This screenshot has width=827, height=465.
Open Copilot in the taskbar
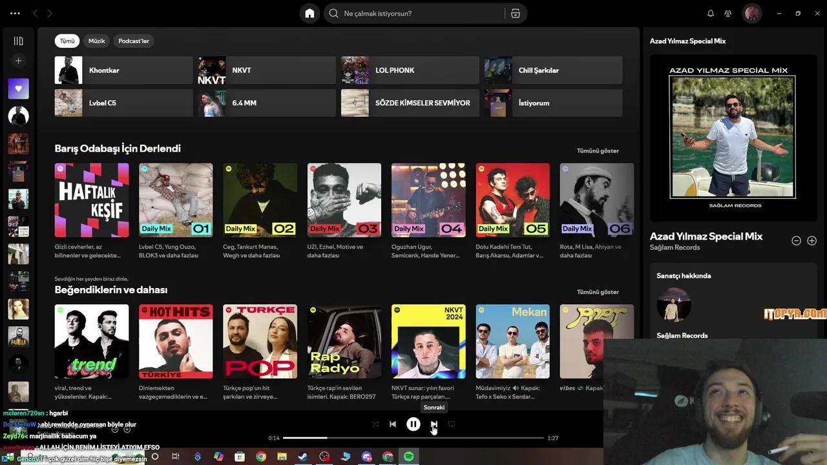[x=218, y=457]
